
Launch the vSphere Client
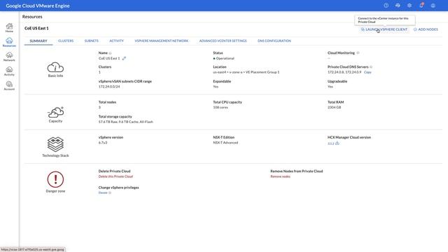point(384,29)
